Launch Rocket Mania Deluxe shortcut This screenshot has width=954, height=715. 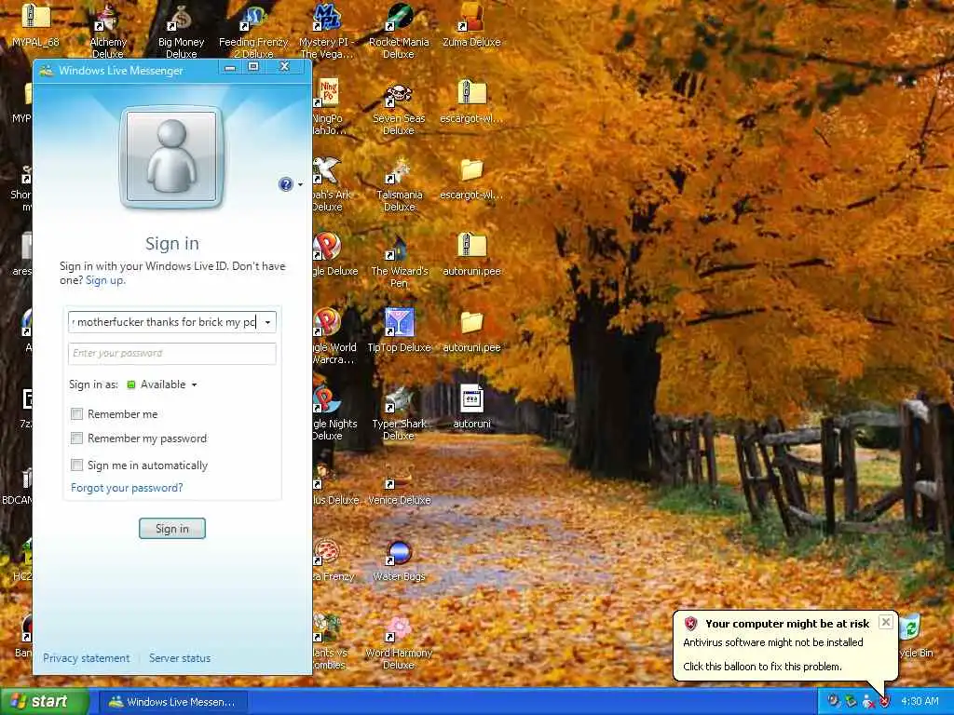click(399, 19)
